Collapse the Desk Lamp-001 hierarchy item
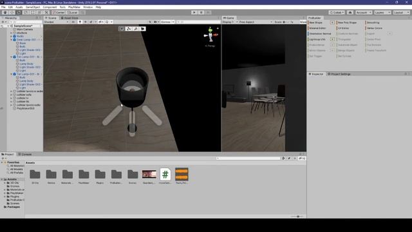The height and width of the screenshot is (232, 412). pos(12,40)
